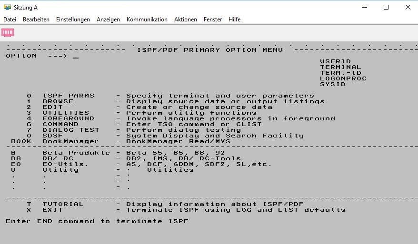Click 'Invoke language processors in foreground'
The height and width of the screenshot is (244, 418).
230,119
